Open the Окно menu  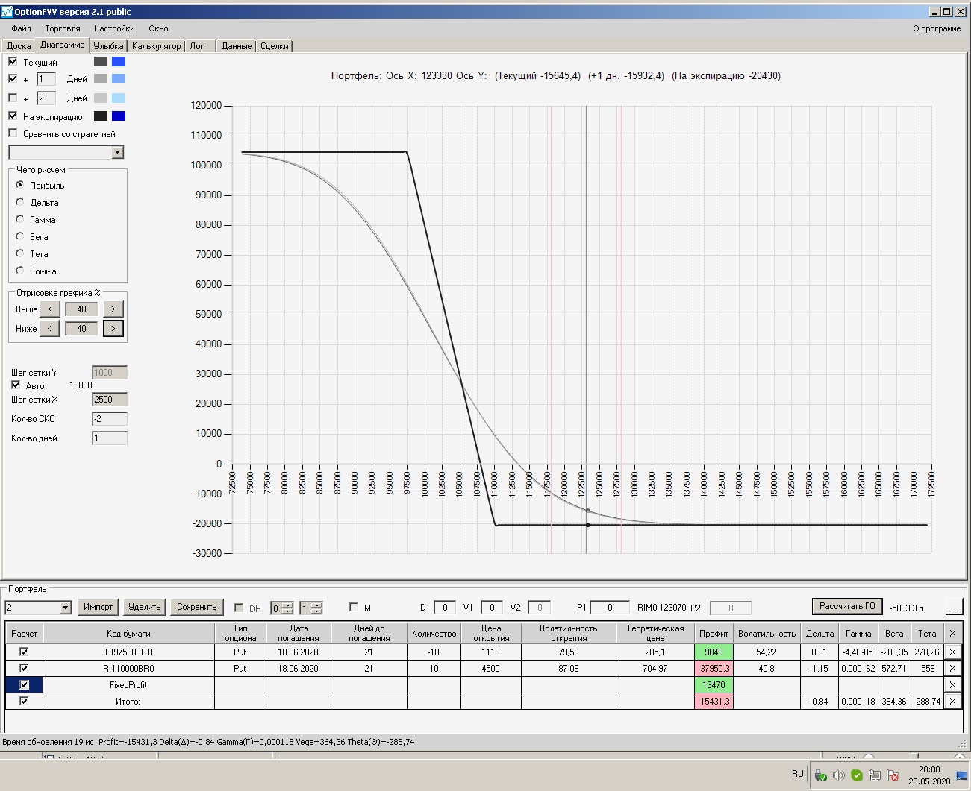click(x=158, y=28)
